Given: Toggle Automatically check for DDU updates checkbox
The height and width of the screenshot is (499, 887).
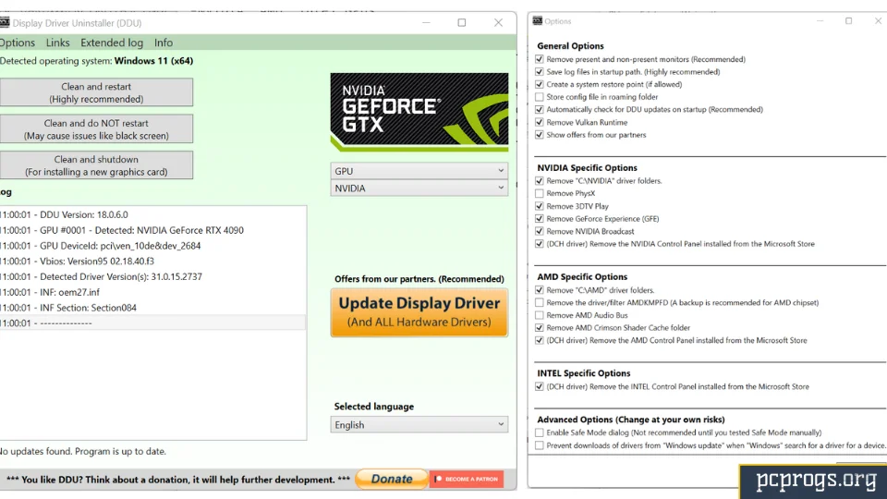Looking at the screenshot, I should point(539,109).
